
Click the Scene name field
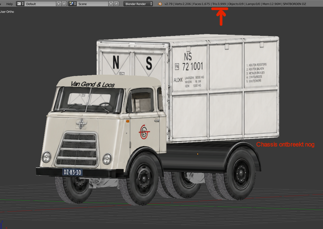coord(93,4)
